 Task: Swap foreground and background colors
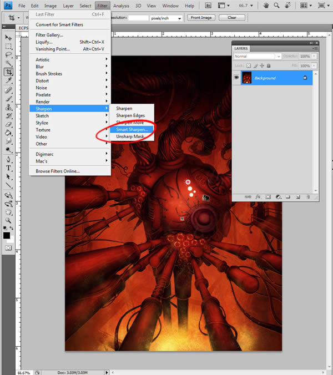(x=11, y=228)
